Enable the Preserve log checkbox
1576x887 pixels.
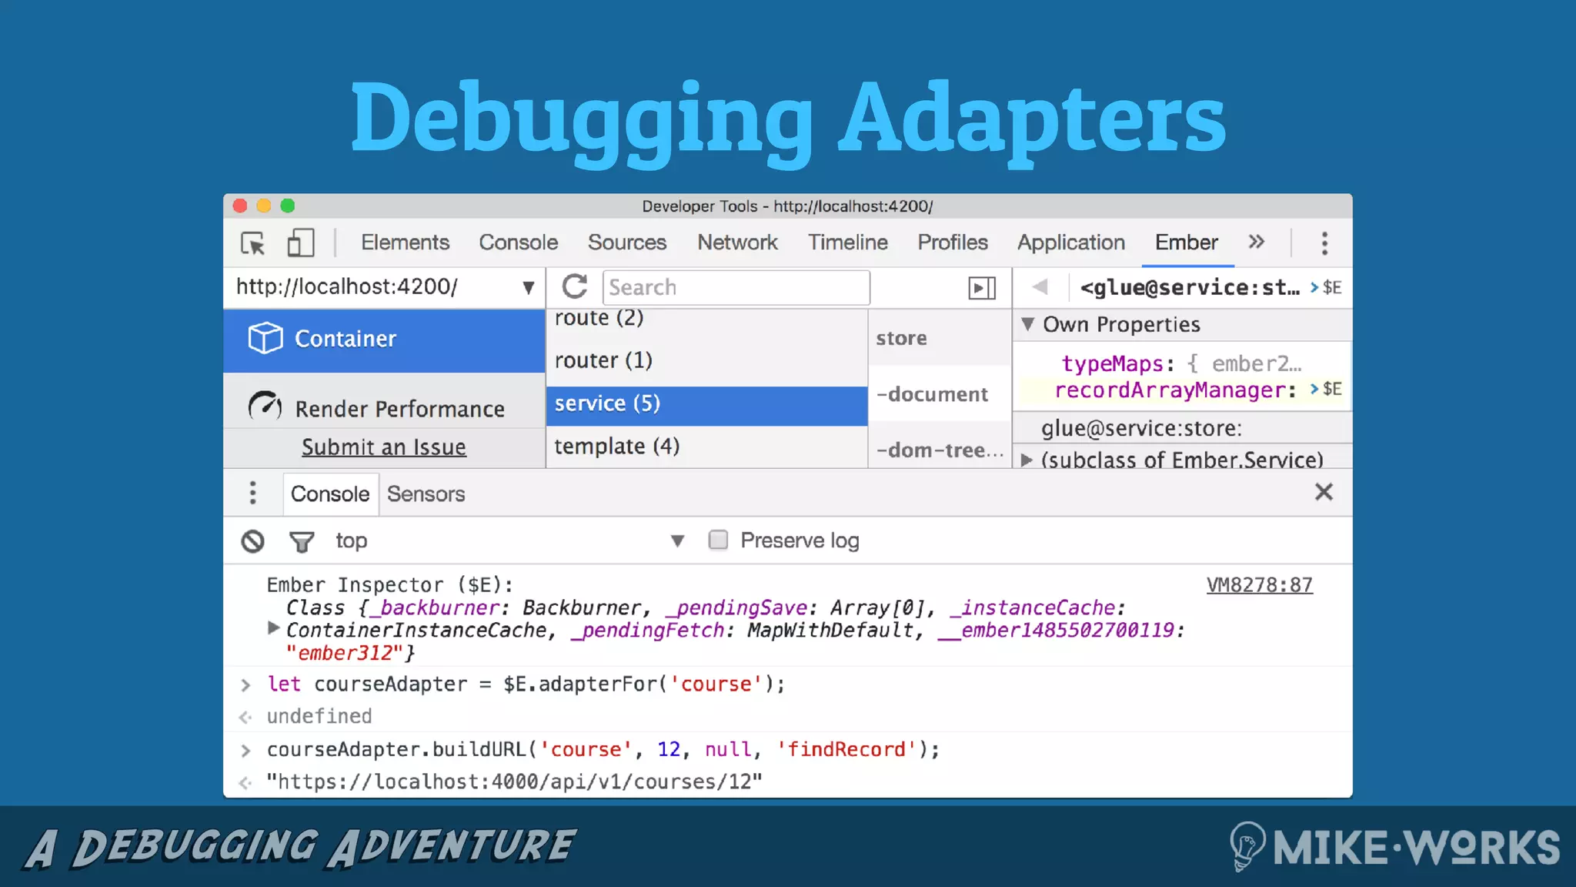coord(718,540)
